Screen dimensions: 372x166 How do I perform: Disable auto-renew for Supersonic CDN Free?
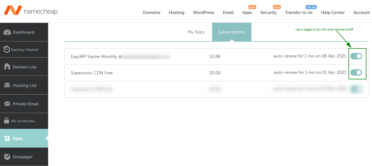[x=356, y=72]
